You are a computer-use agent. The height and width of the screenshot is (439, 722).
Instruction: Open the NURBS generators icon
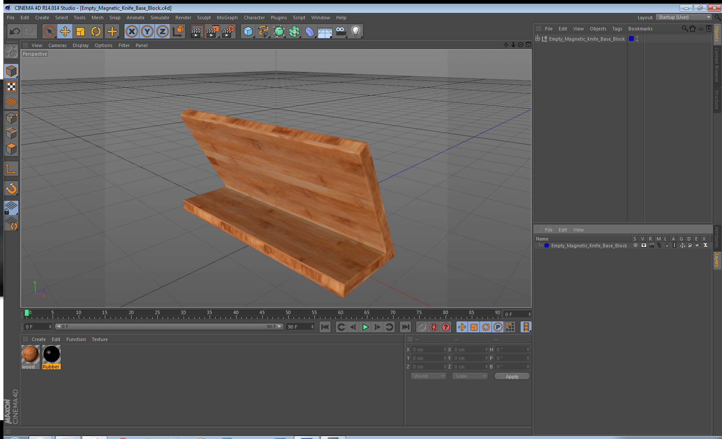[x=279, y=31]
